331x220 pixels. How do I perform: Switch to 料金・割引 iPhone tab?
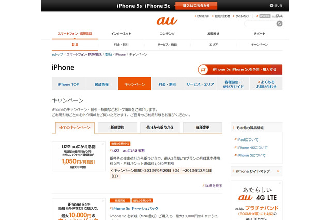click(167, 84)
